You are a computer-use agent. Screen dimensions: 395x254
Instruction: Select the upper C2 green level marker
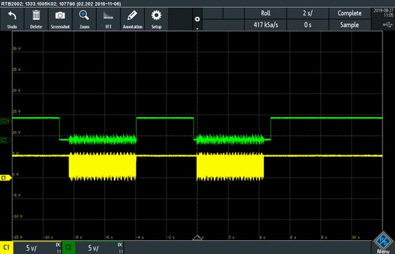click(x=5, y=121)
